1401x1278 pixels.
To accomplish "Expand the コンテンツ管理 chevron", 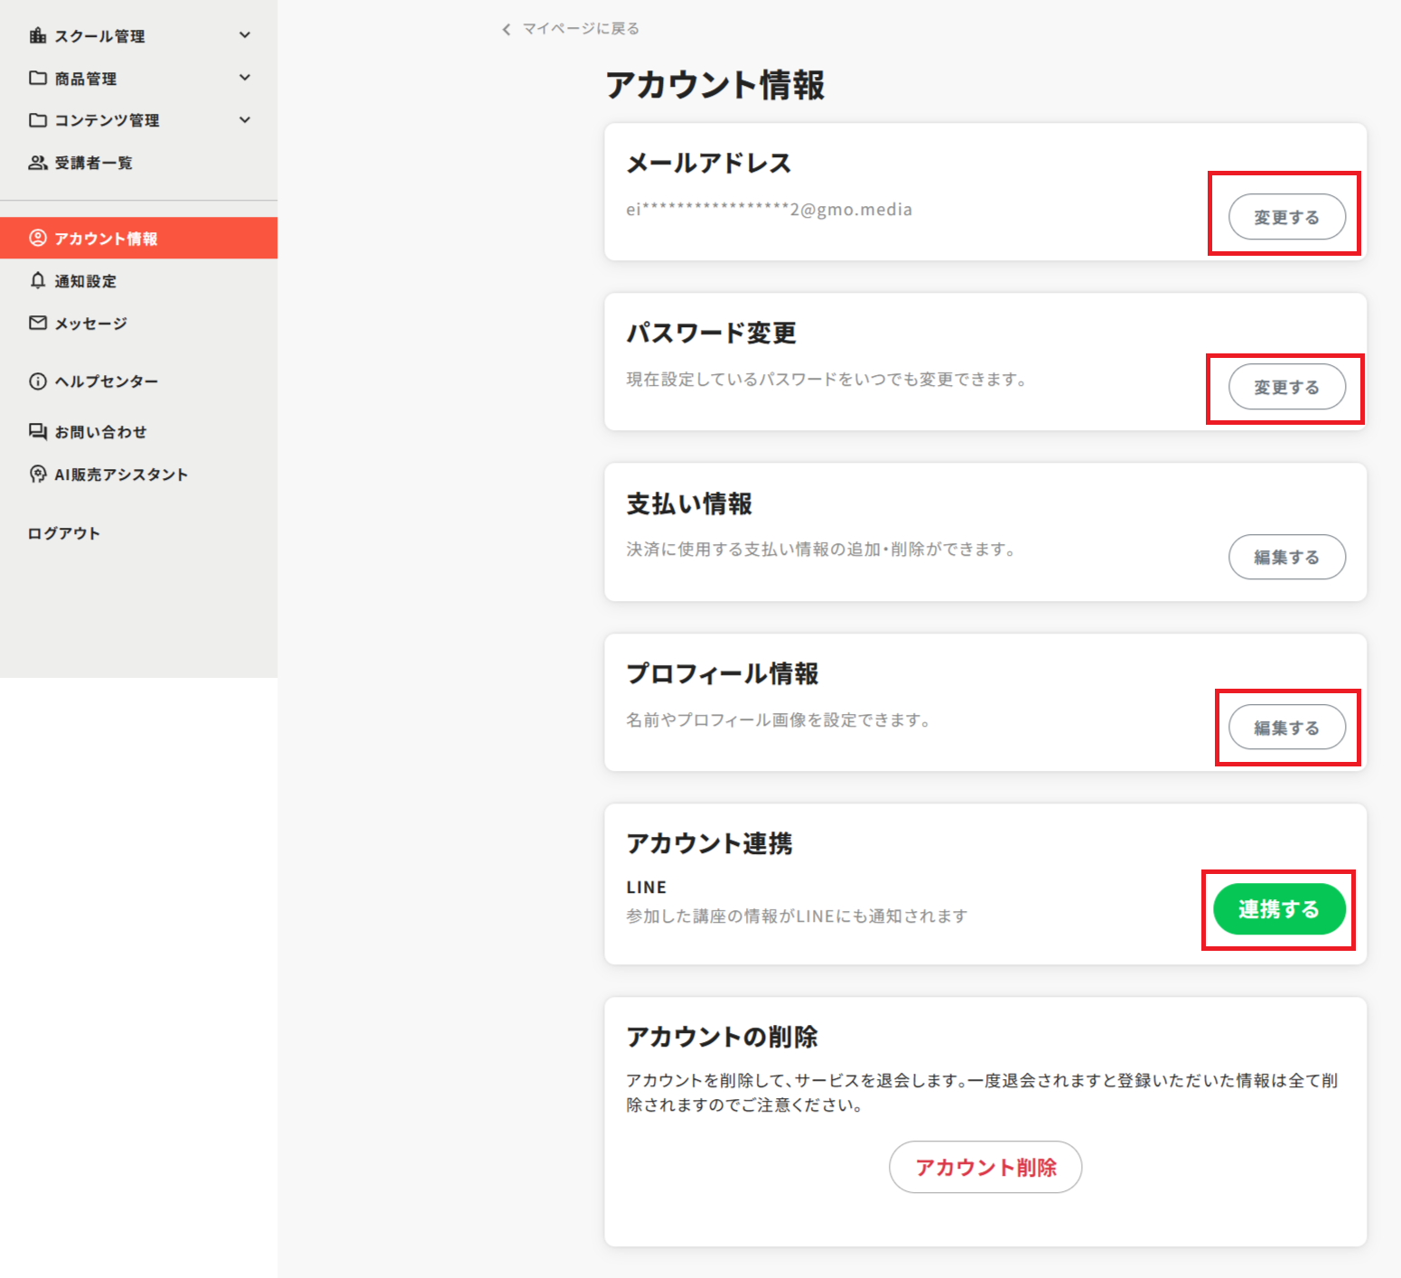I will point(245,120).
